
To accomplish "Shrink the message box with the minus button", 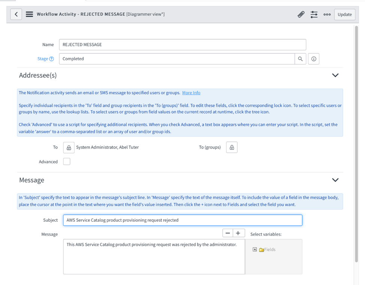I will 227,232.
